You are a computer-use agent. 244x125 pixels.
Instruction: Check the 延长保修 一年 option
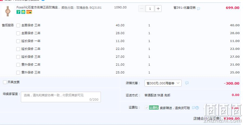18,41
